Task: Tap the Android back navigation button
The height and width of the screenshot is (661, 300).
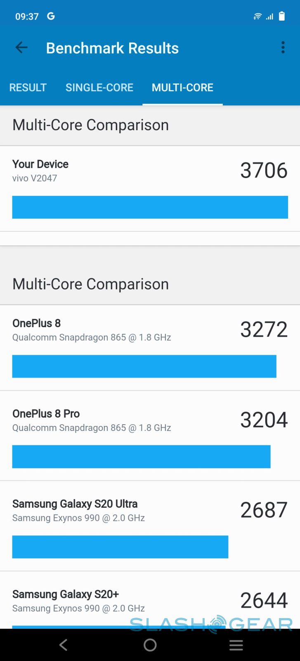Action: pyautogui.click(x=63, y=645)
